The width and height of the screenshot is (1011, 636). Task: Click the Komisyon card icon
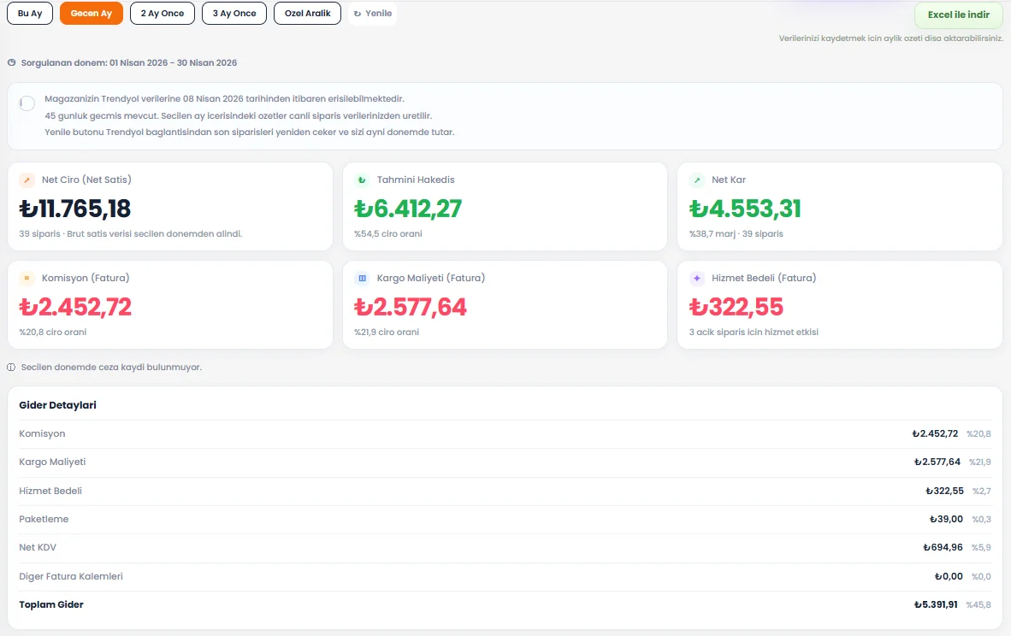pyautogui.click(x=27, y=279)
